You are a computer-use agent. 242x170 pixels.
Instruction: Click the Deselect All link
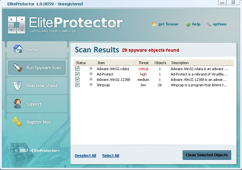click(x=85, y=156)
